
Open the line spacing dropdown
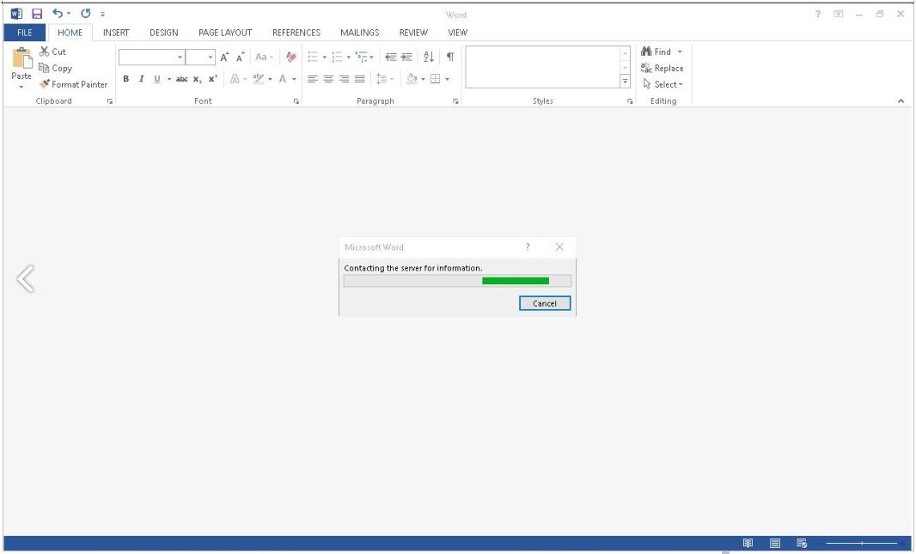click(387, 78)
